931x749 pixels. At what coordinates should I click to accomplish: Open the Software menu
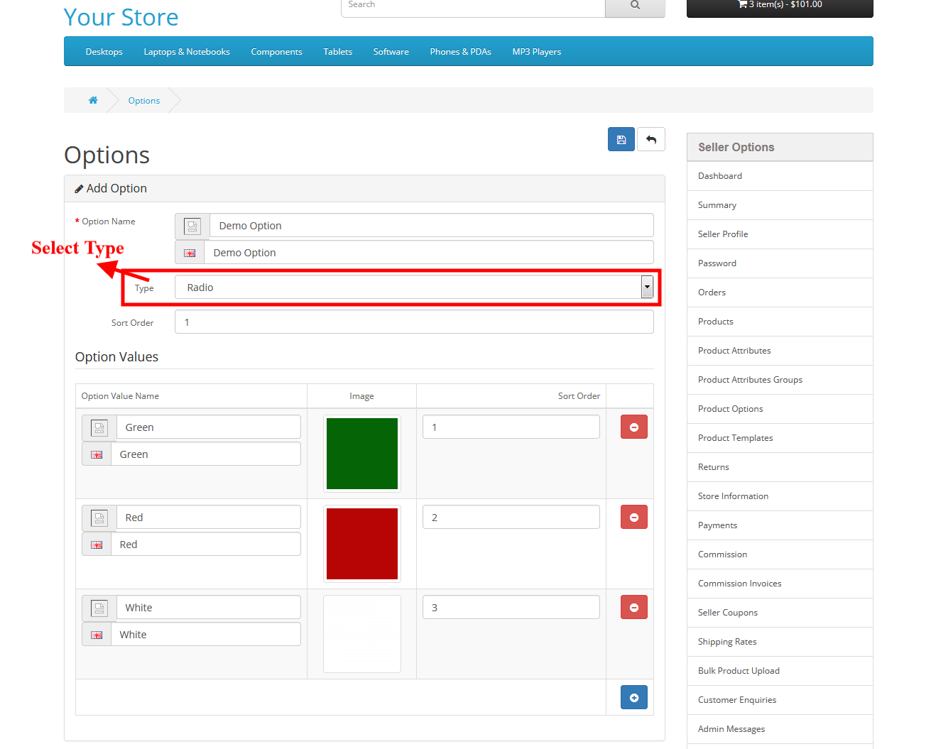point(391,52)
